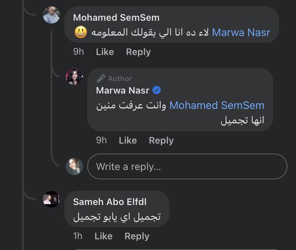Viewport: 296px width, 250px height.
Task: Reply to Marwa Nasr's reply
Action: pyautogui.click(x=161, y=140)
